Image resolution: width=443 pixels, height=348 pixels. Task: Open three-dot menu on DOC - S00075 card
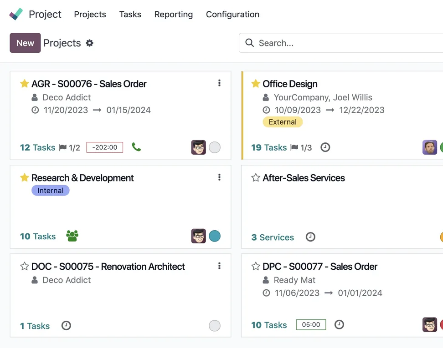click(219, 266)
